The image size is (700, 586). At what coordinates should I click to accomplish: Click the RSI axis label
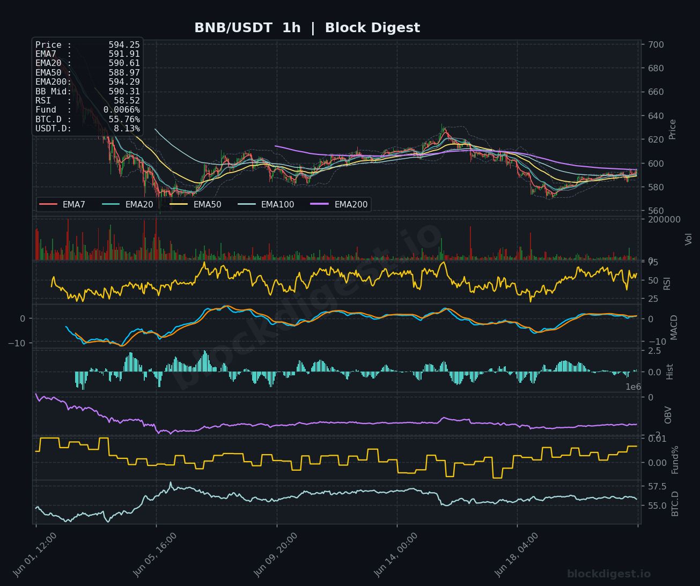tap(667, 283)
